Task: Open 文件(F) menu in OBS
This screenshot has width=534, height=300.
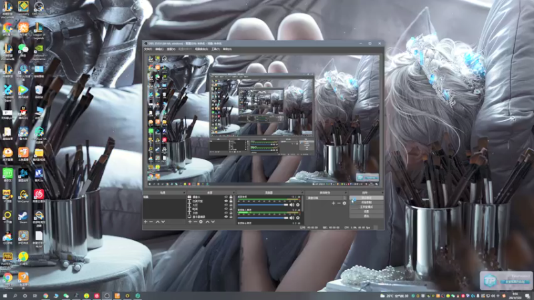Action: pos(148,49)
